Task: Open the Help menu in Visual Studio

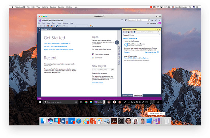Action: [x=71, y=23]
